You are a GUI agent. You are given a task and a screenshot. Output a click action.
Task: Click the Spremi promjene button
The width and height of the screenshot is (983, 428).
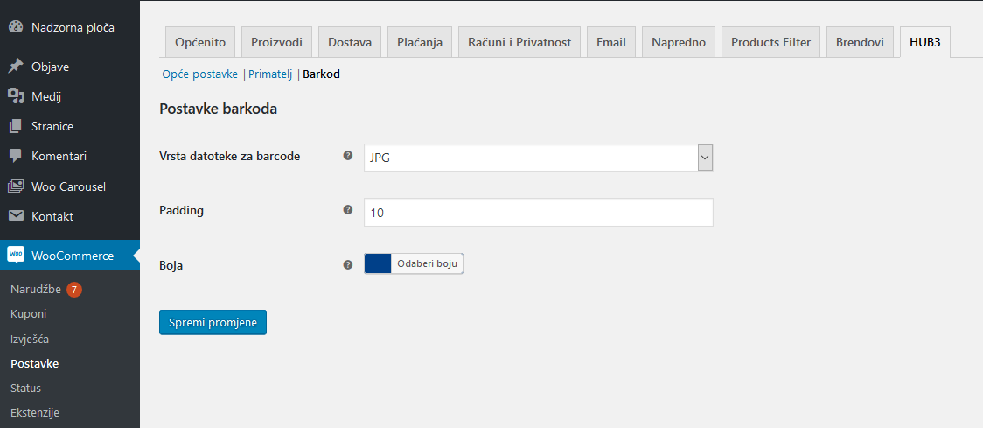coord(213,322)
